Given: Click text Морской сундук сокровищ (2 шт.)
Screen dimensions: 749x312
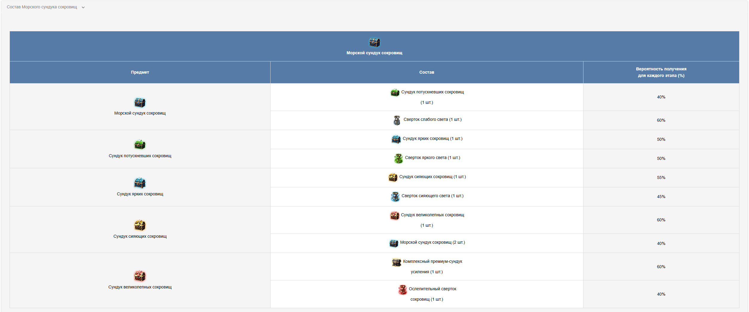Looking at the screenshot, I should tap(433, 243).
